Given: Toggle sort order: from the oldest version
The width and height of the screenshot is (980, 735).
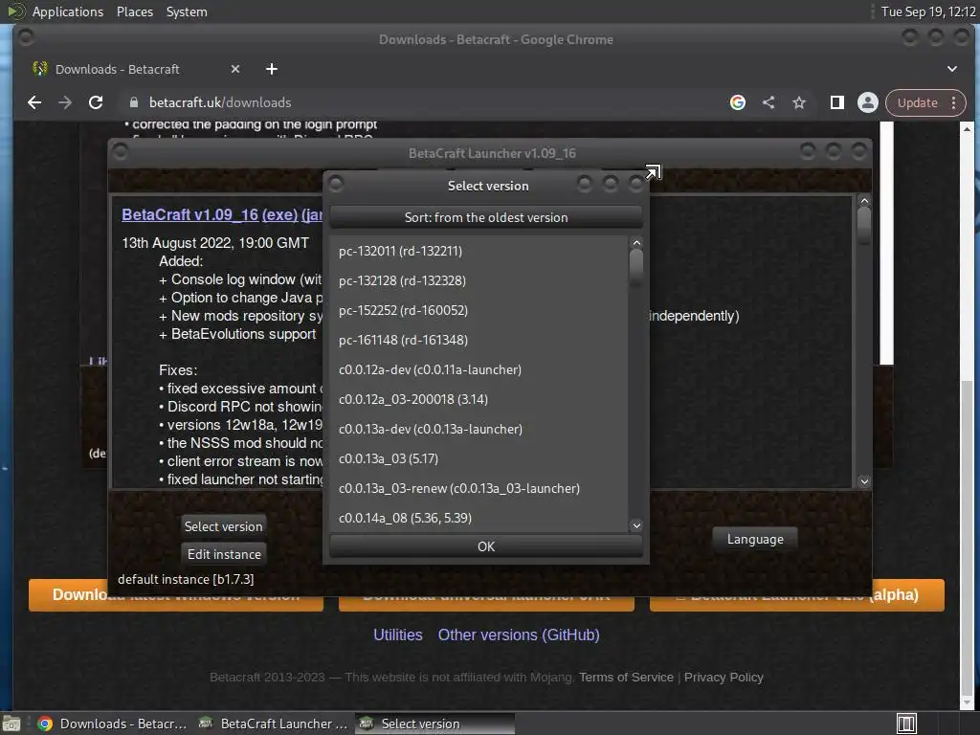Looking at the screenshot, I should [485, 217].
